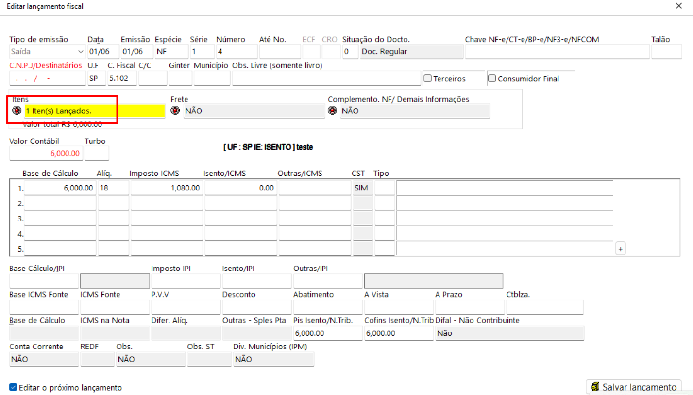Click the Talão field
The height and width of the screenshot is (395, 693).
click(666, 51)
